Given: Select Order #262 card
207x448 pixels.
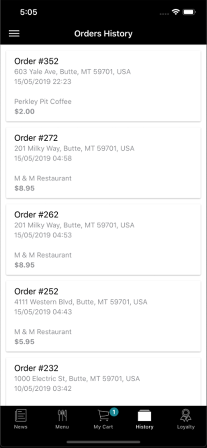Looking at the screenshot, I should click(103, 239).
